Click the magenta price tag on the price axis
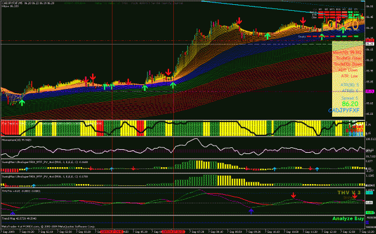The image size is (376, 234). [x=370, y=91]
